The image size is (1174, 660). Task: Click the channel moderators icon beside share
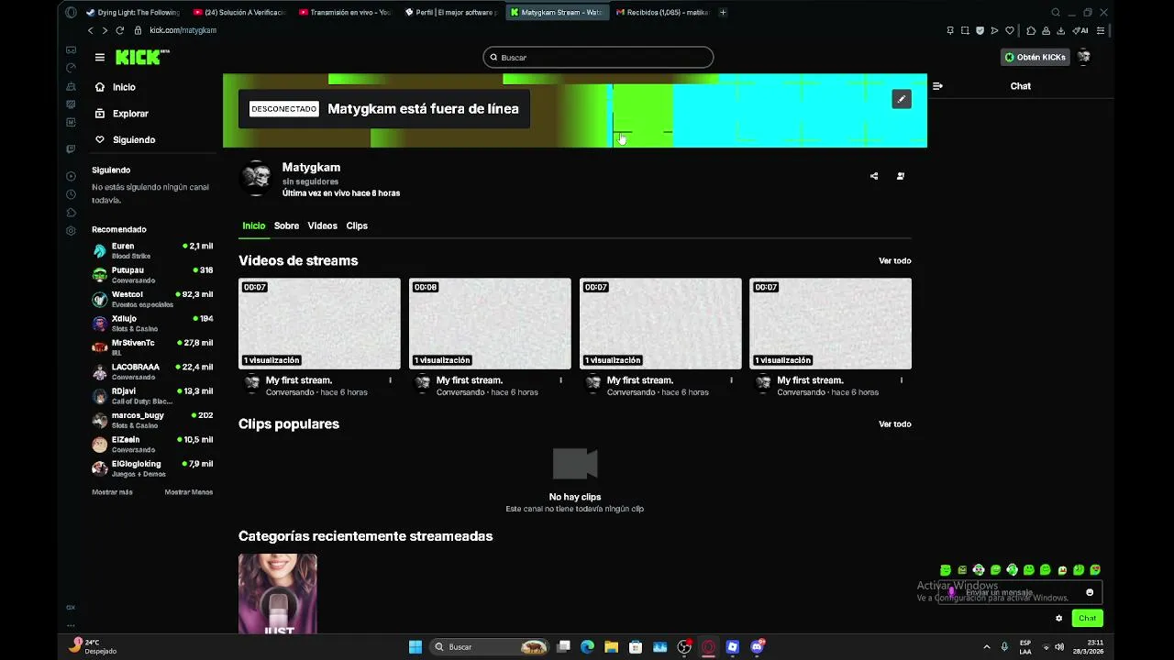coord(901,176)
